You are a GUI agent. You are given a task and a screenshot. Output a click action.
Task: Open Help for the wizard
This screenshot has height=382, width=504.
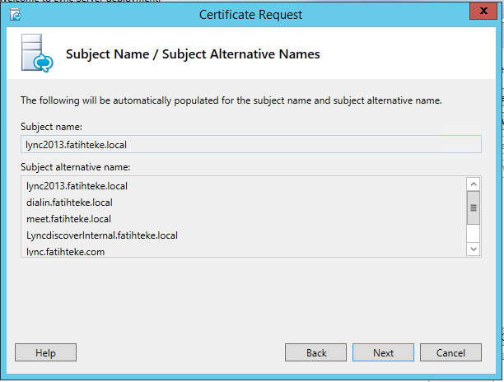point(45,352)
